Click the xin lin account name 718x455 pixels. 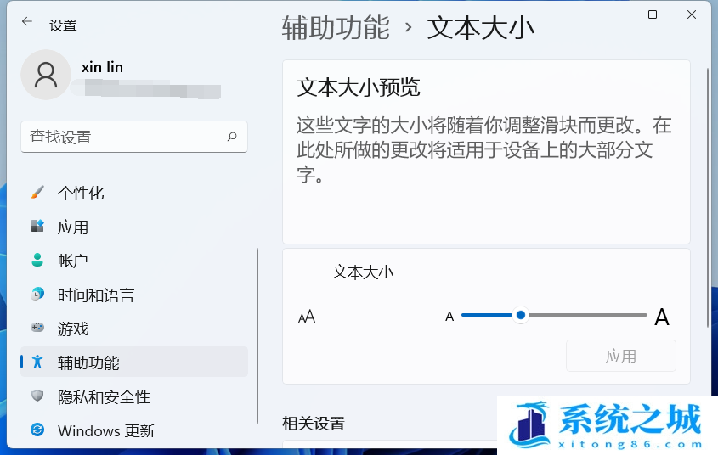[x=102, y=67]
